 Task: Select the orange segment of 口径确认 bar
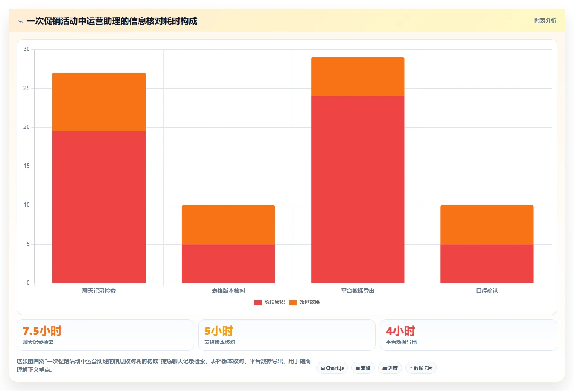pyautogui.click(x=487, y=225)
